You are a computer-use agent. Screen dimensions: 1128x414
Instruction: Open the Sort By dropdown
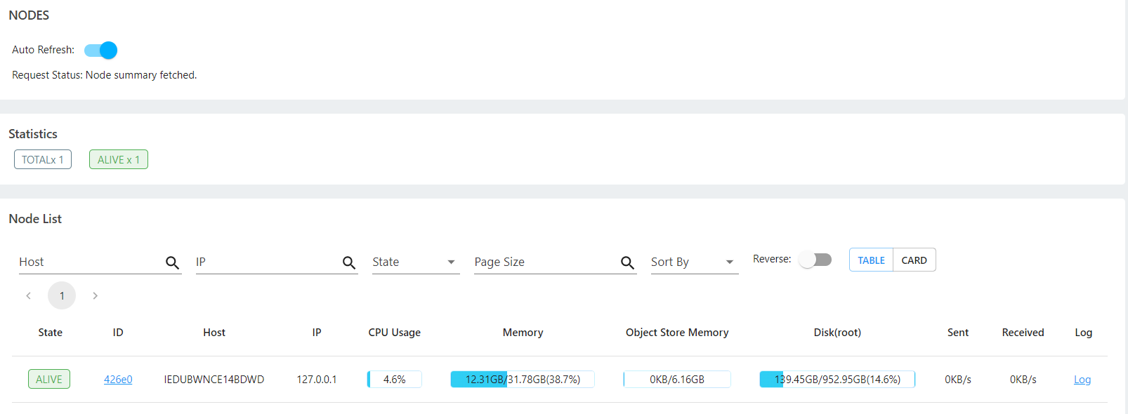click(x=695, y=262)
